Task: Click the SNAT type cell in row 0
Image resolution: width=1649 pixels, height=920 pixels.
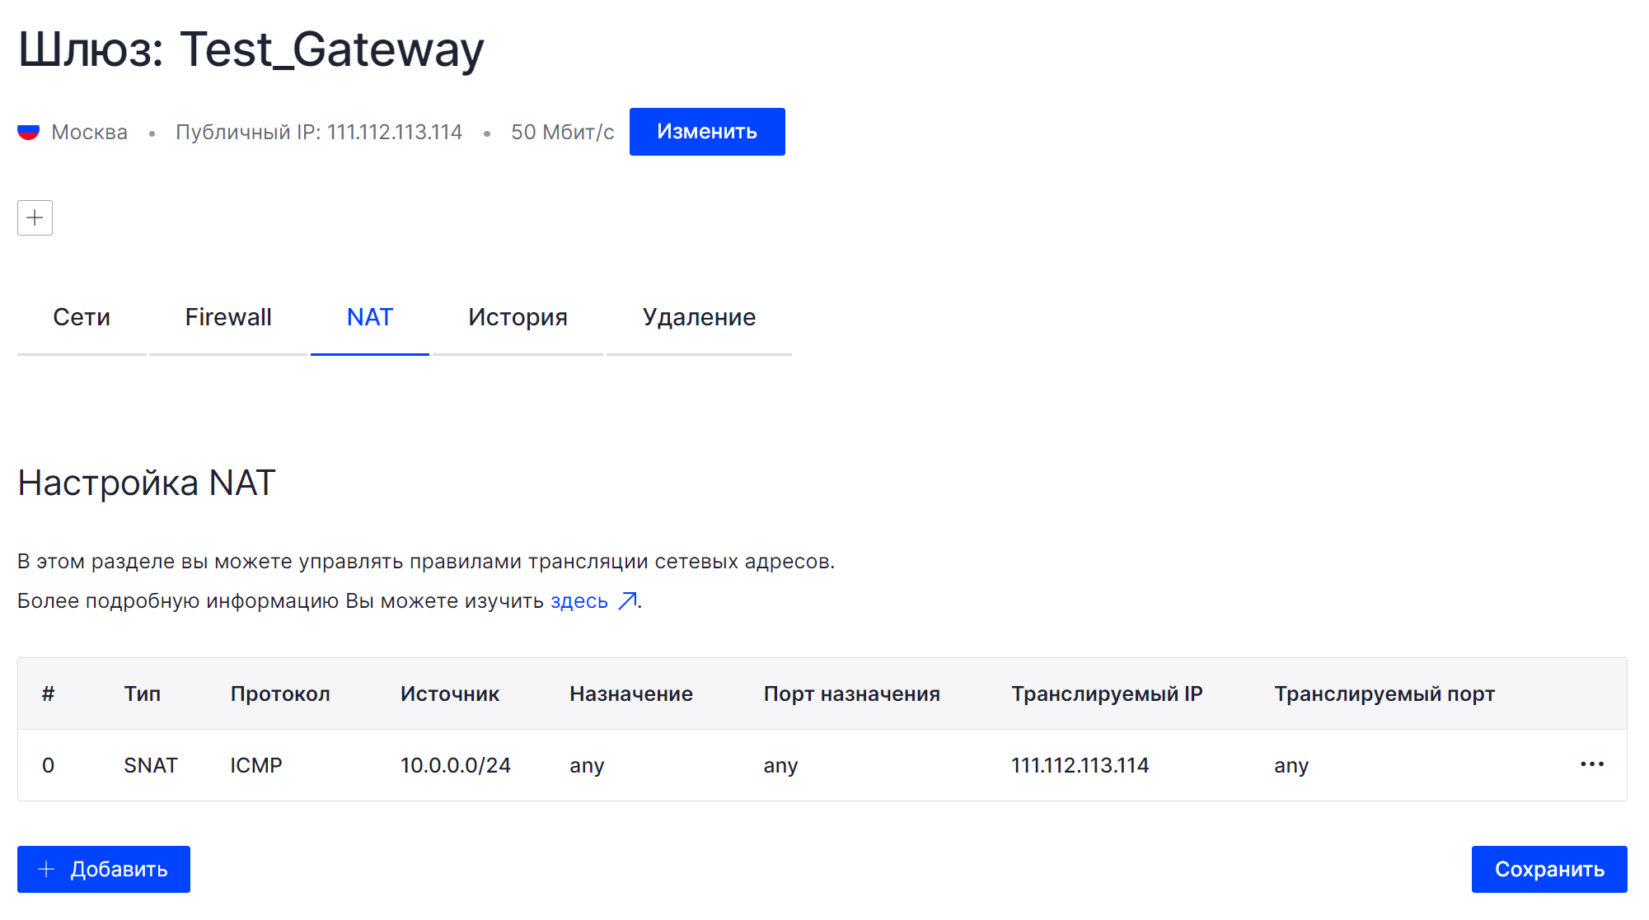Action: click(151, 765)
